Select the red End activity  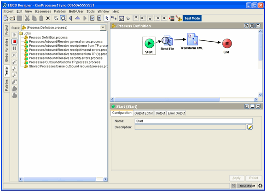tap(226, 46)
